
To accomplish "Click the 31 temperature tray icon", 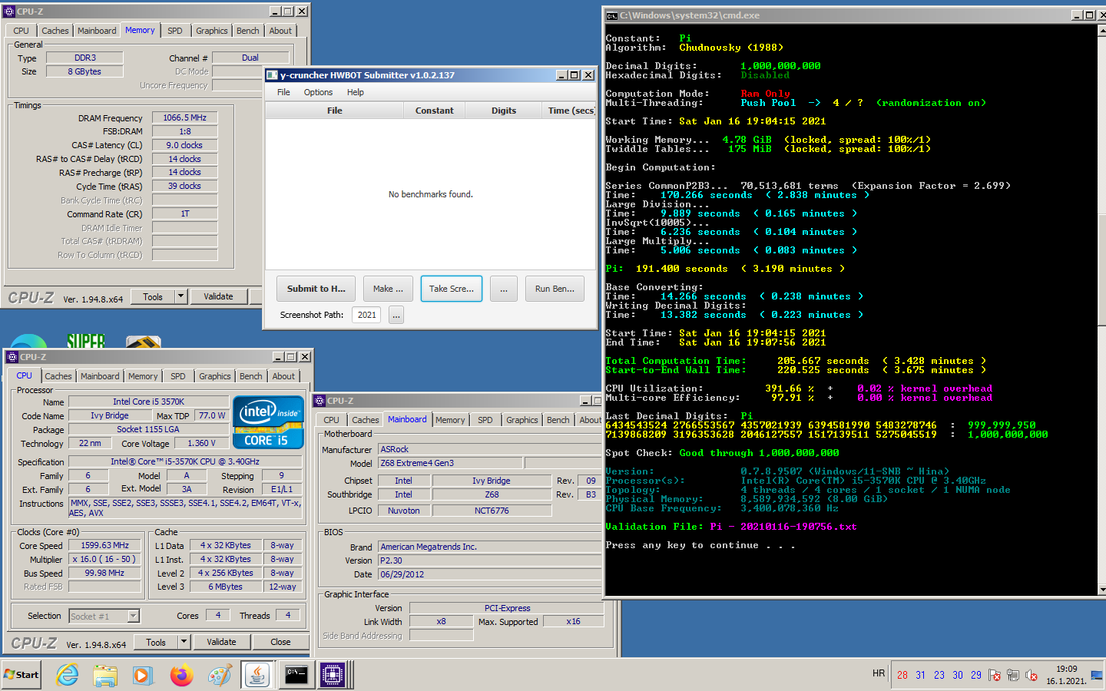I will 921,675.
